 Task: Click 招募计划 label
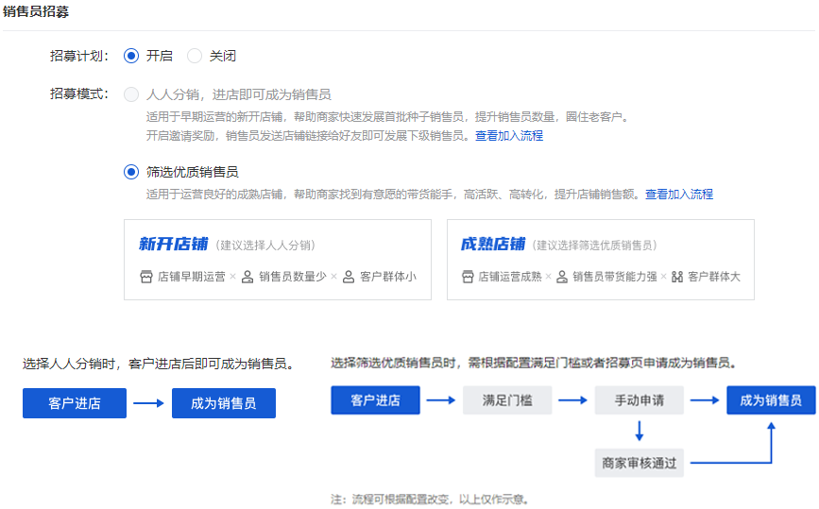[78, 56]
